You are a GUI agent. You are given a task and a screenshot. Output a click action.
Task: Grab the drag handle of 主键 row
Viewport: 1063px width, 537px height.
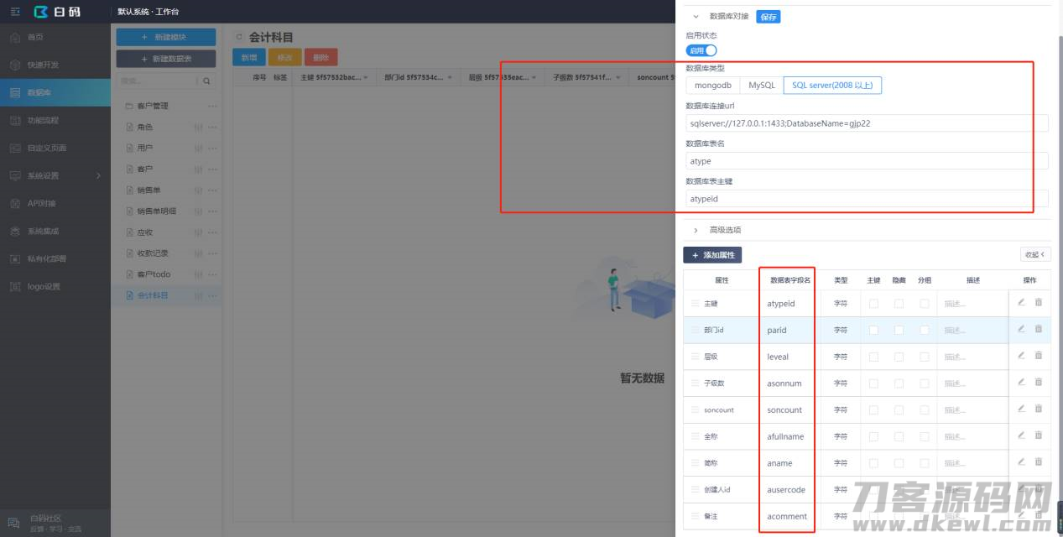[x=695, y=304]
